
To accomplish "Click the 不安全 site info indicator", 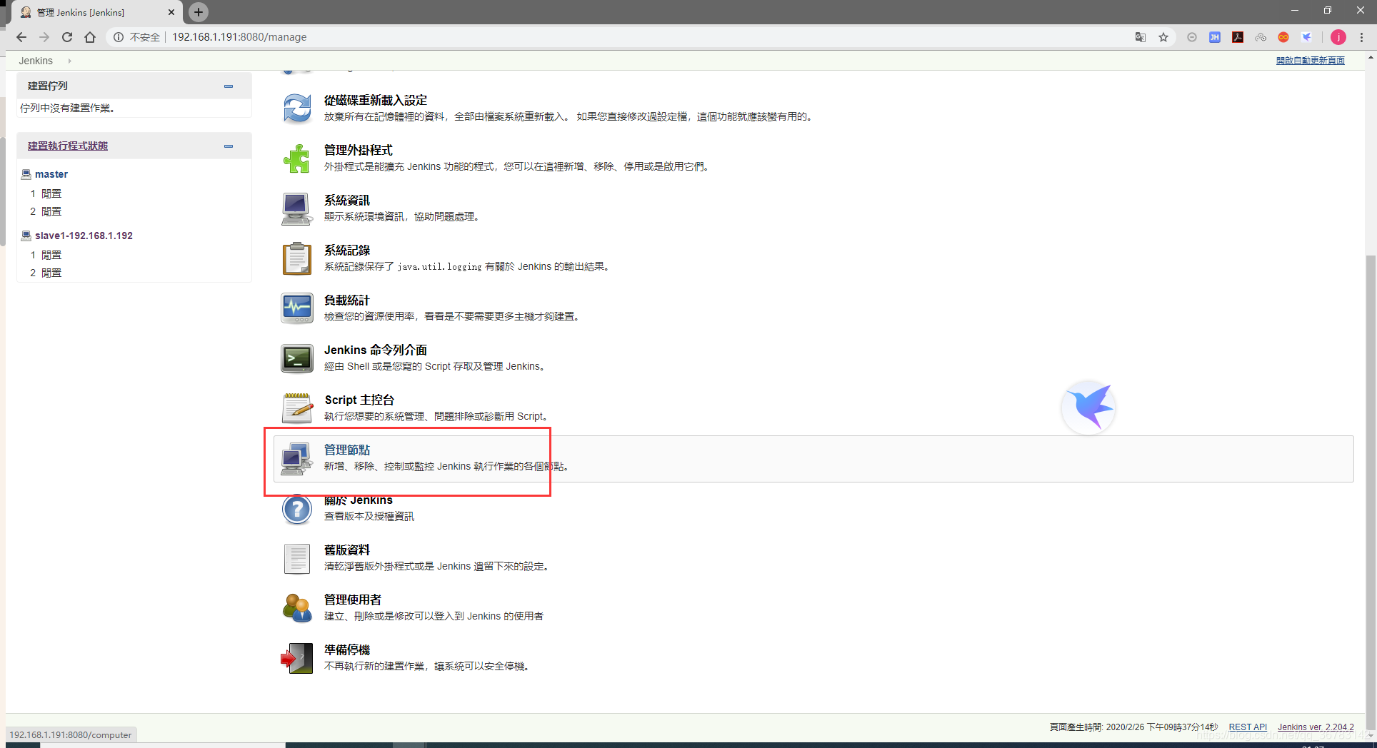I will coord(137,37).
